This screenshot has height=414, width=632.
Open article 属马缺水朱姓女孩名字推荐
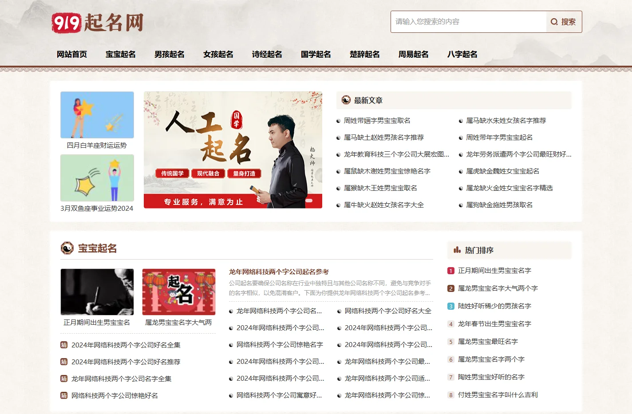506,121
